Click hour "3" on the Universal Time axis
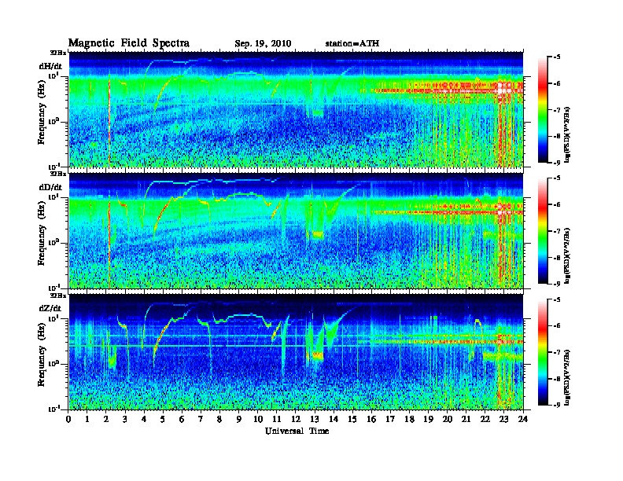623x481 pixels. tap(126, 419)
